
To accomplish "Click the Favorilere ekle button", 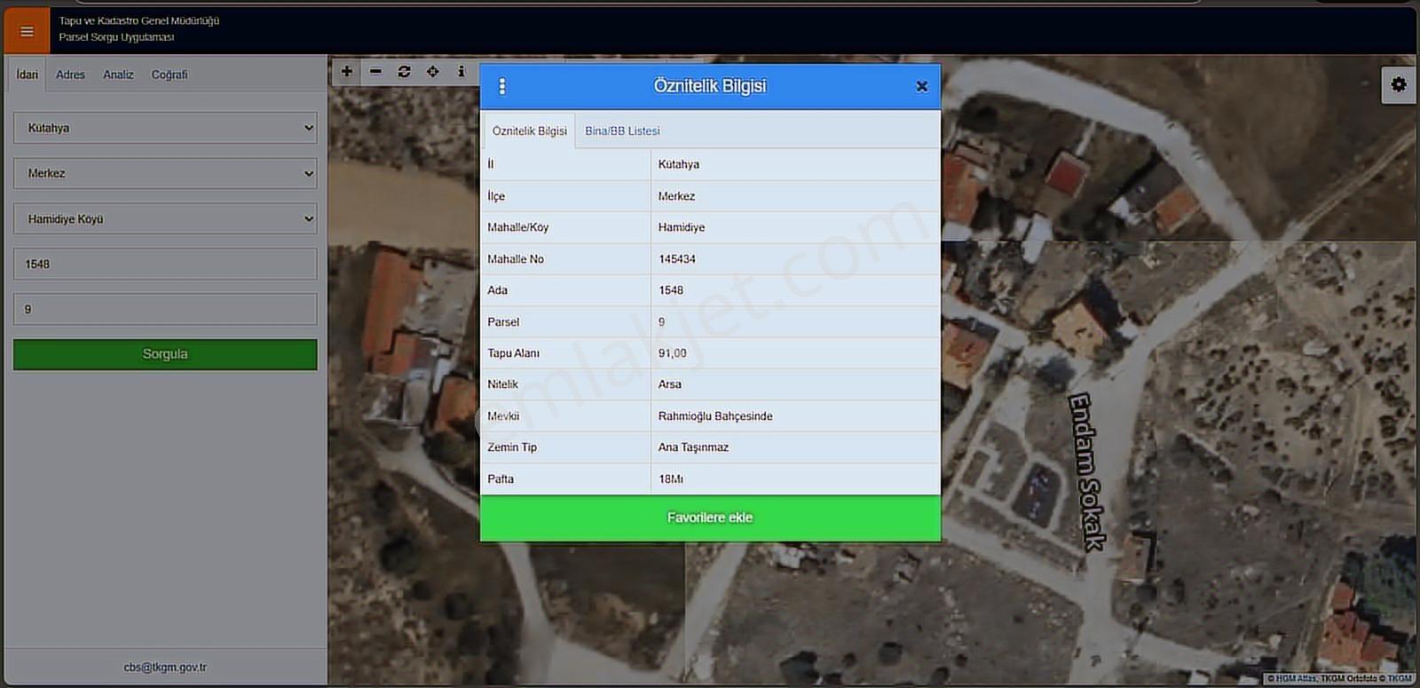I will coord(710,518).
